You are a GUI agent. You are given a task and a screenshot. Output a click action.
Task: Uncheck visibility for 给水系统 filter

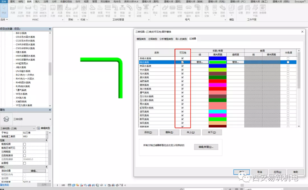[x=182, y=62]
